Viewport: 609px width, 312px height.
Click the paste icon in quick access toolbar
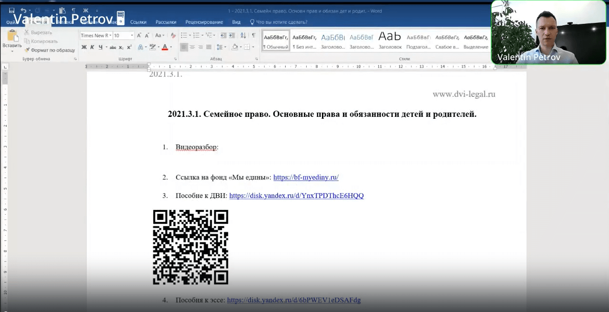tap(62, 10)
